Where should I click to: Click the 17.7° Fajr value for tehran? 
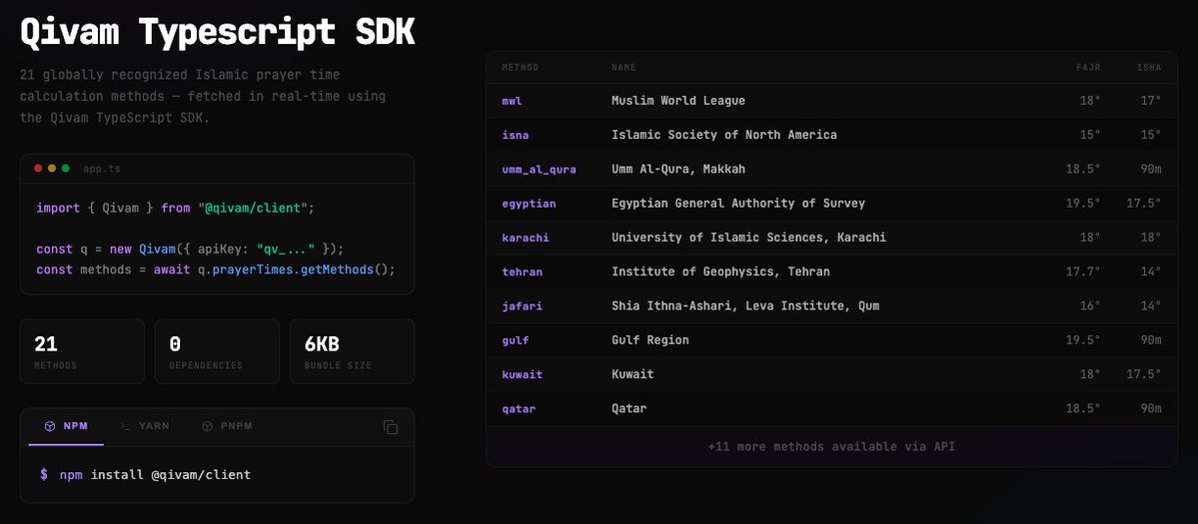[x=1083, y=271]
